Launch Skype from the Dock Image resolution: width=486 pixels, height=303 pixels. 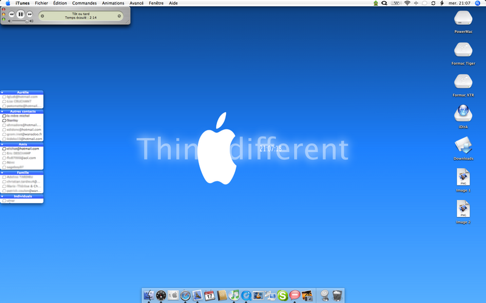click(282, 296)
